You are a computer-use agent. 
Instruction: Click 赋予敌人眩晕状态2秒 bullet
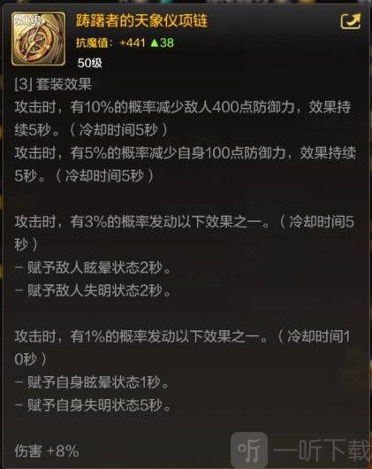click(x=93, y=268)
